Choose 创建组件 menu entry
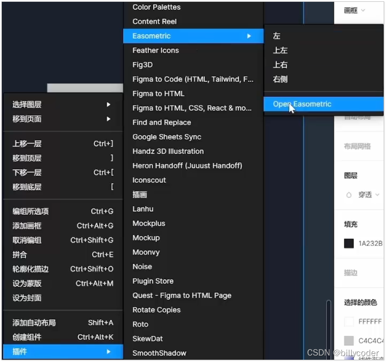The image size is (386, 362). coord(63,337)
